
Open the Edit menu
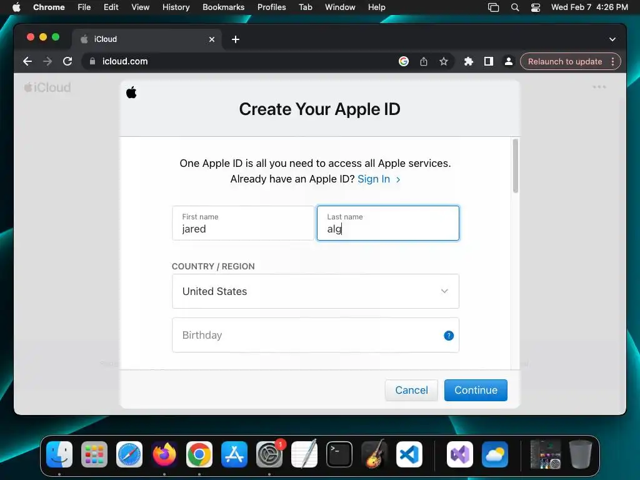pos(111,7)
